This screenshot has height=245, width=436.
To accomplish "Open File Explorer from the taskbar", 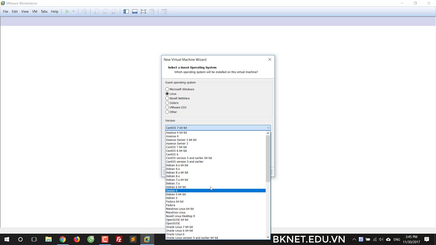I will pyautogui.click(x=48, y=240).
